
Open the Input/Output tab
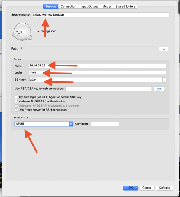click(x=89, y=6)
